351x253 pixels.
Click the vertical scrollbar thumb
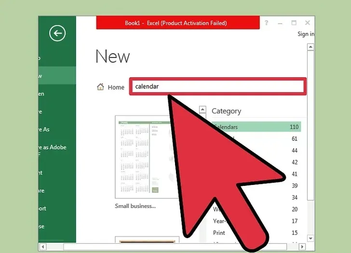tap(310, 126)
